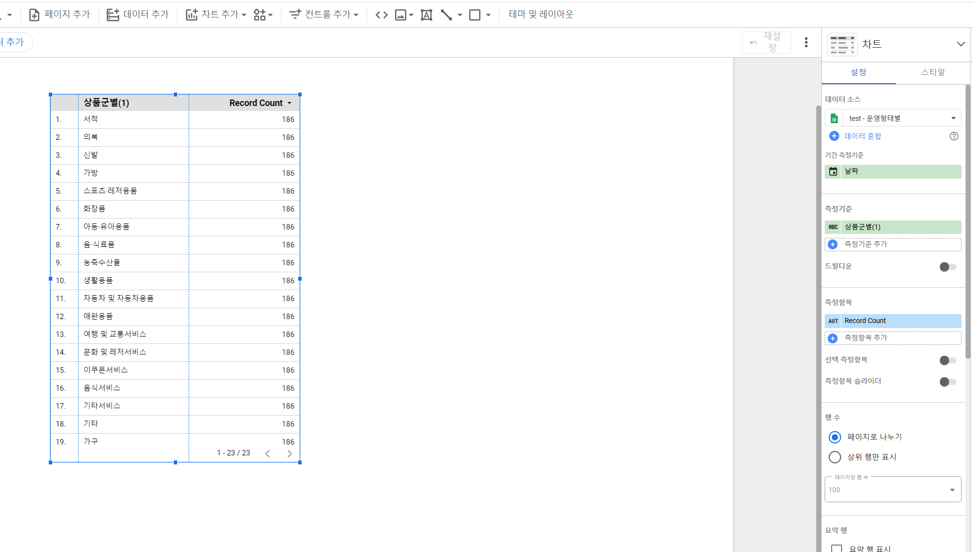Select the rectangle shape tool
The width and height of the screenshot is (973, 552).
(x=475, y=15)
